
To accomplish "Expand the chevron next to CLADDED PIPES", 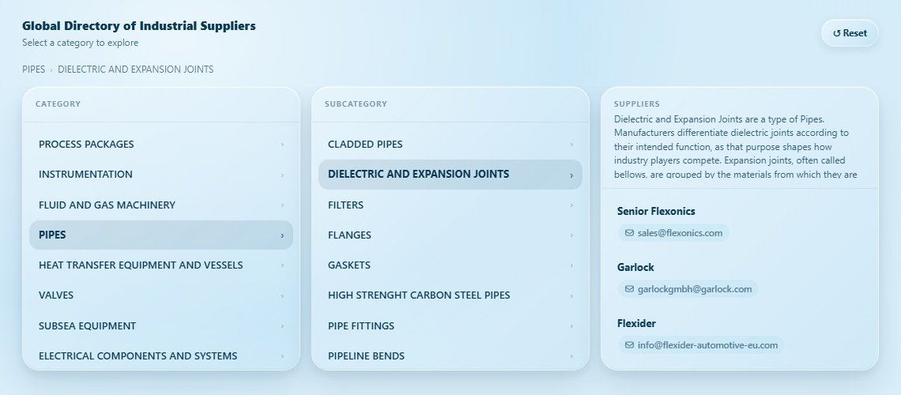I will [x=571, y=145].
